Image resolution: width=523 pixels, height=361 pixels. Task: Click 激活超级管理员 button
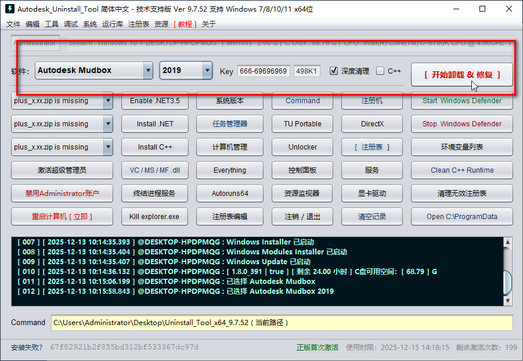(x=62, y=170)
